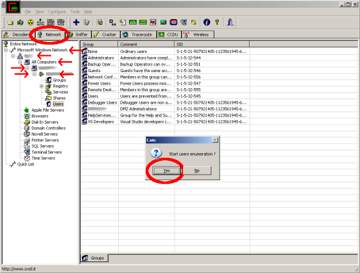Select the Services tree item

61,92
